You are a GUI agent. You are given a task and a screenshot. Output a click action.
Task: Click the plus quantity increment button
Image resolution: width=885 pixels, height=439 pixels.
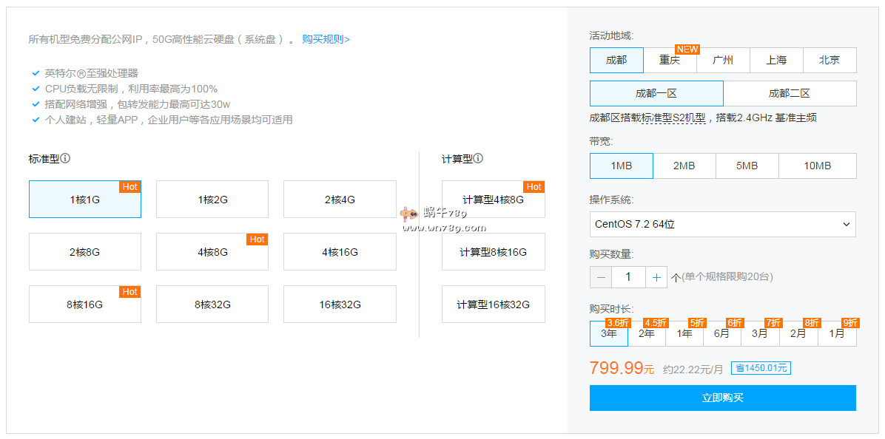click(656, 277)
